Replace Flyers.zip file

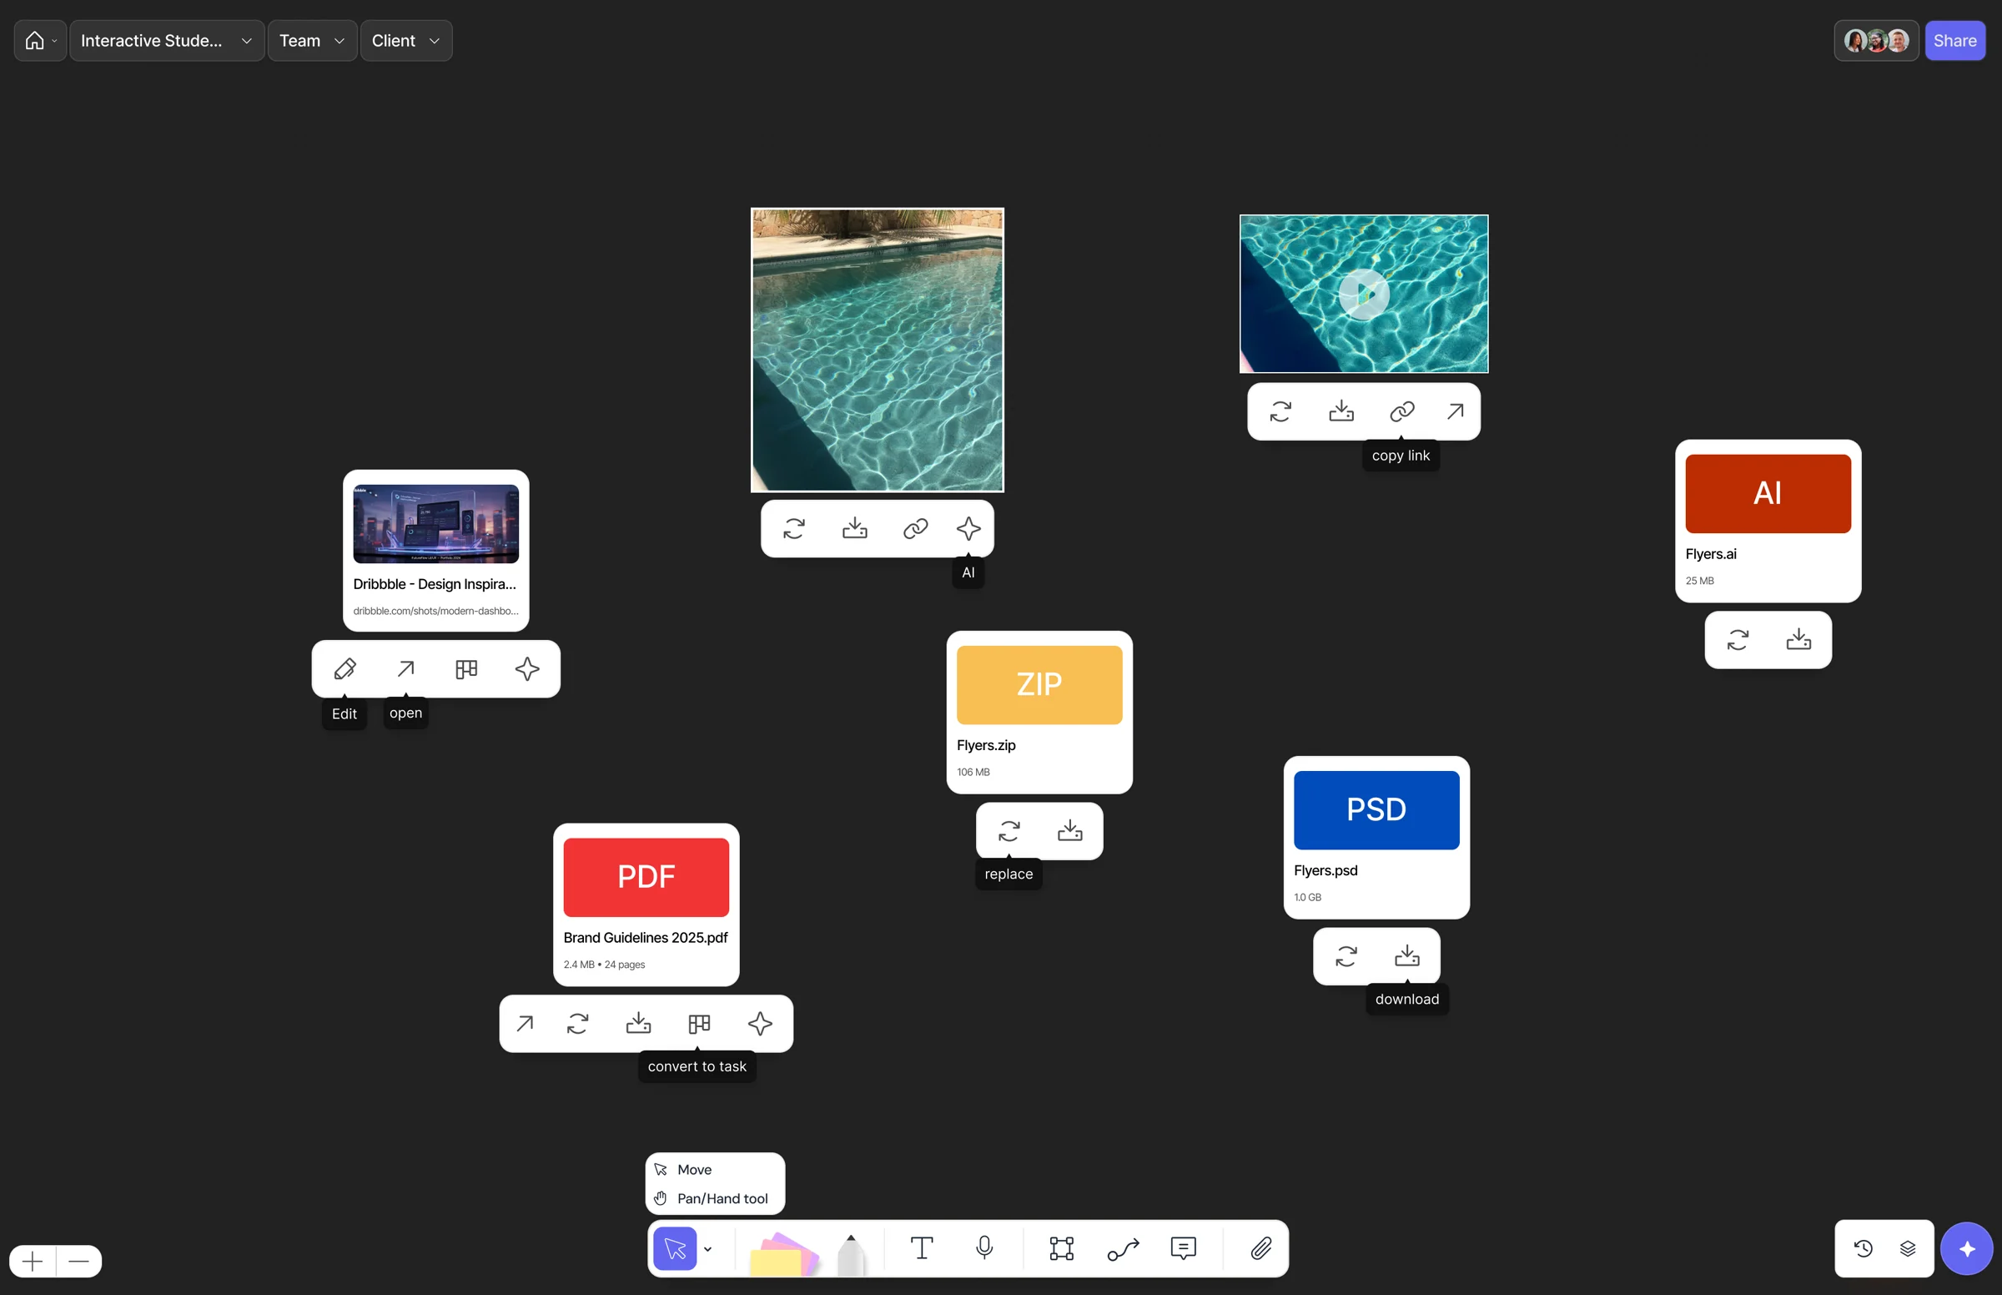1009,831
